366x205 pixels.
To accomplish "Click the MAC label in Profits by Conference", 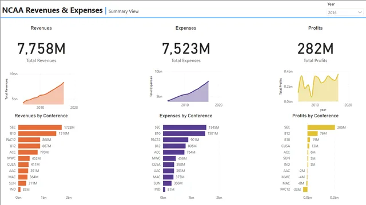I will pyautogui.click(x=286, y=183).
